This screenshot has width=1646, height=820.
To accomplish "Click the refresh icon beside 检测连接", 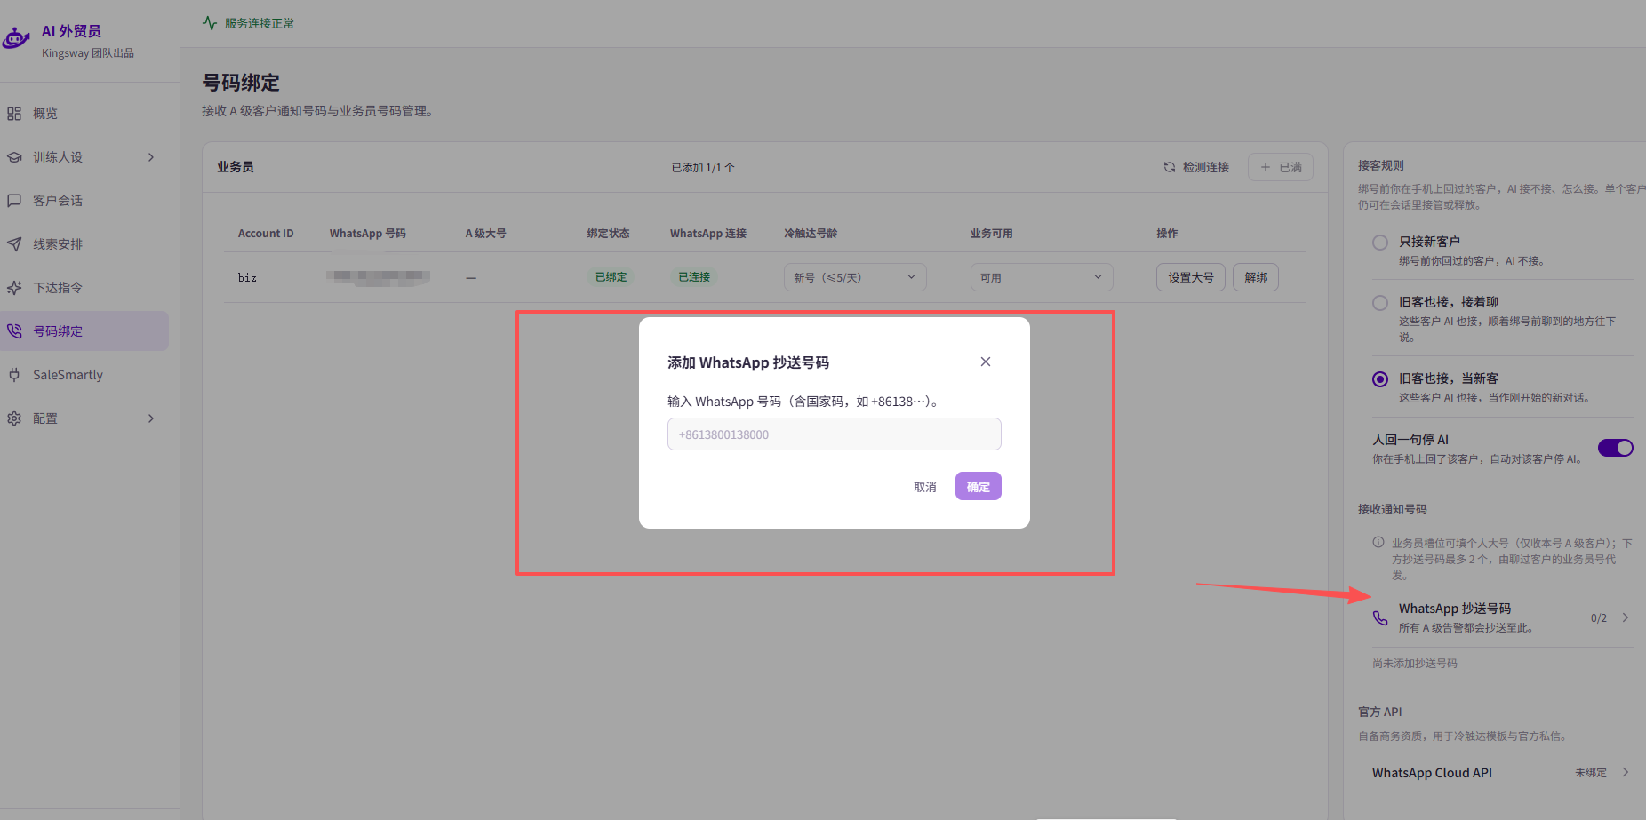I will coord(1170,167).
